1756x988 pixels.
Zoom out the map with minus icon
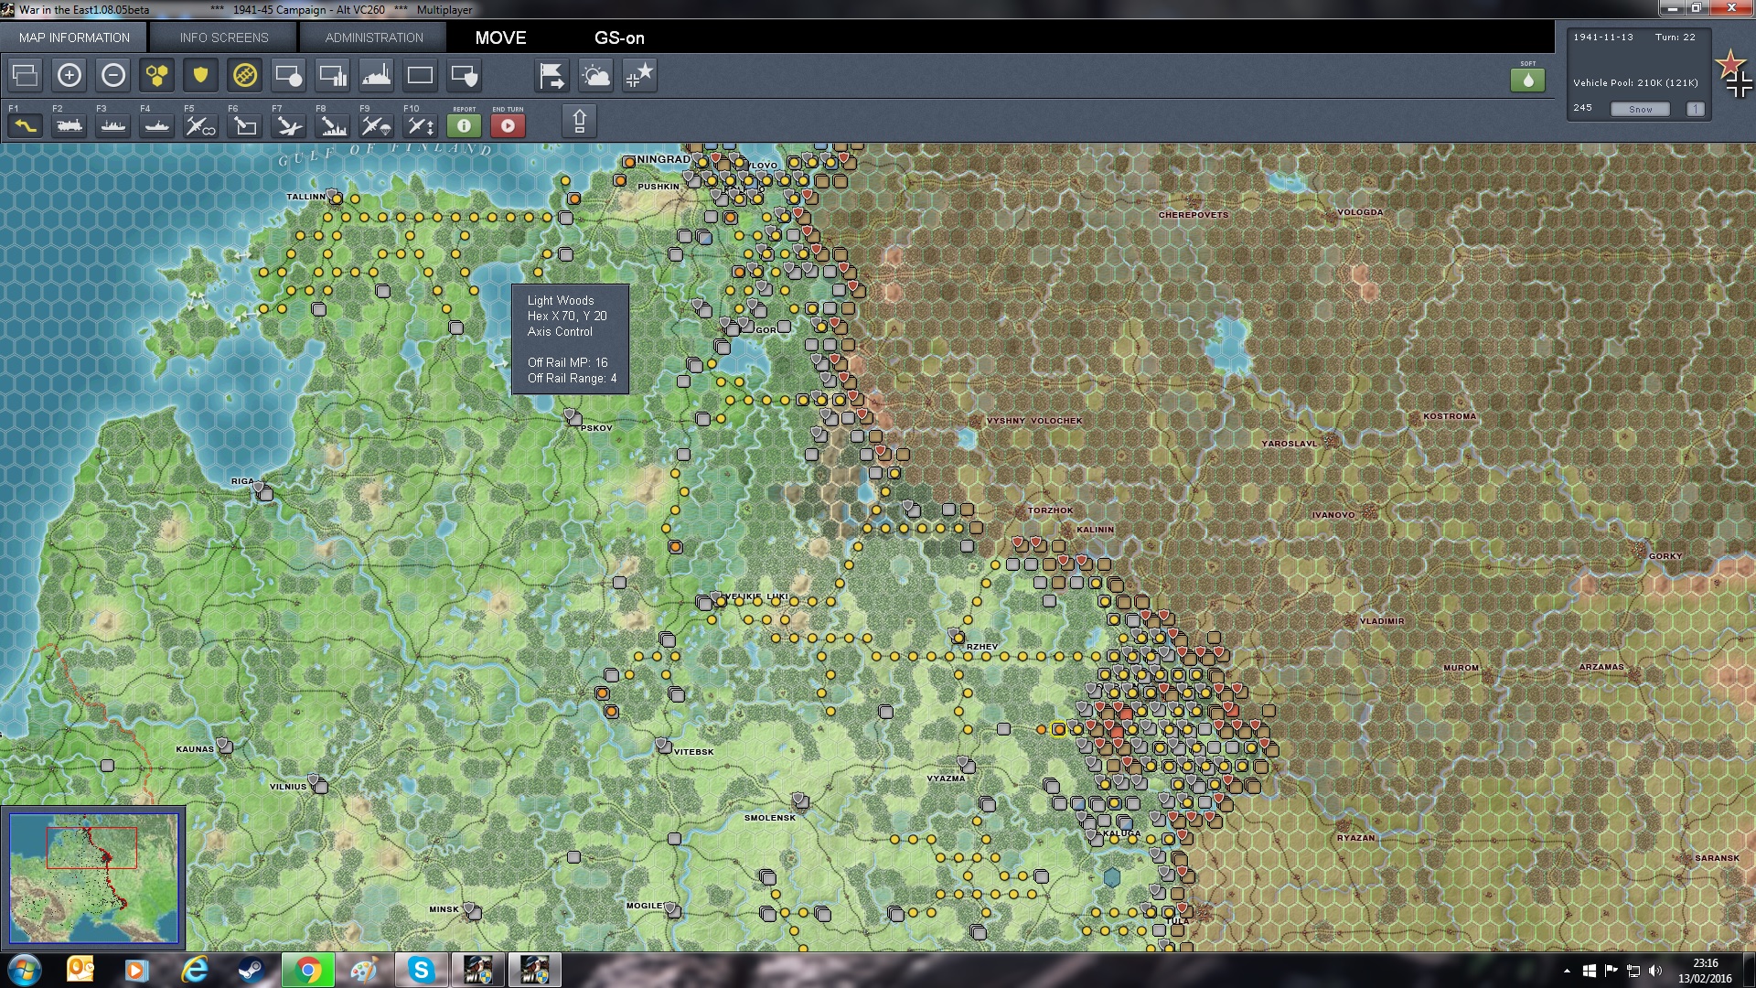[x=113, y=76]
